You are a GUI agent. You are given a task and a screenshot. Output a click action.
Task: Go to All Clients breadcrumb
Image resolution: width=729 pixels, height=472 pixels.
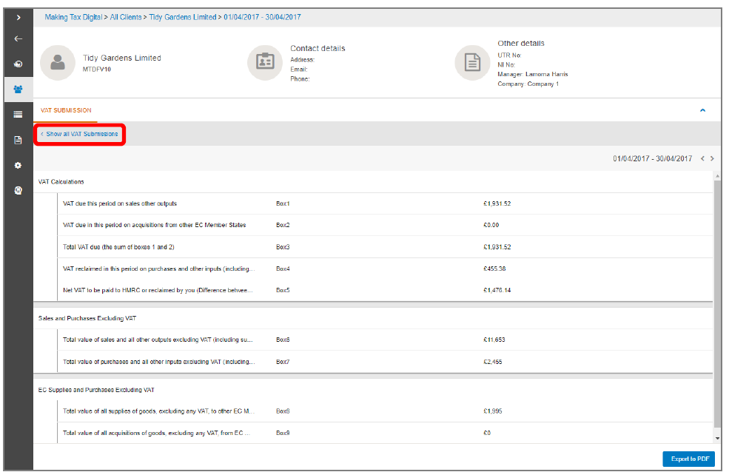(x=126, y=17)
